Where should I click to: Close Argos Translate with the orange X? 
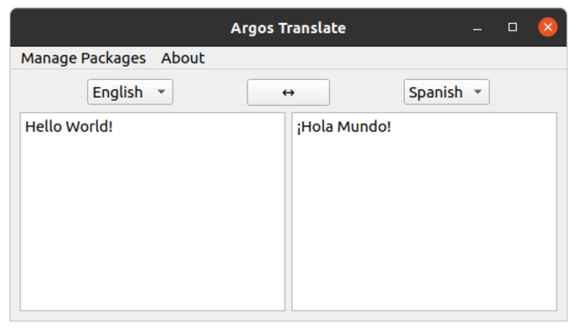[547, 28]
